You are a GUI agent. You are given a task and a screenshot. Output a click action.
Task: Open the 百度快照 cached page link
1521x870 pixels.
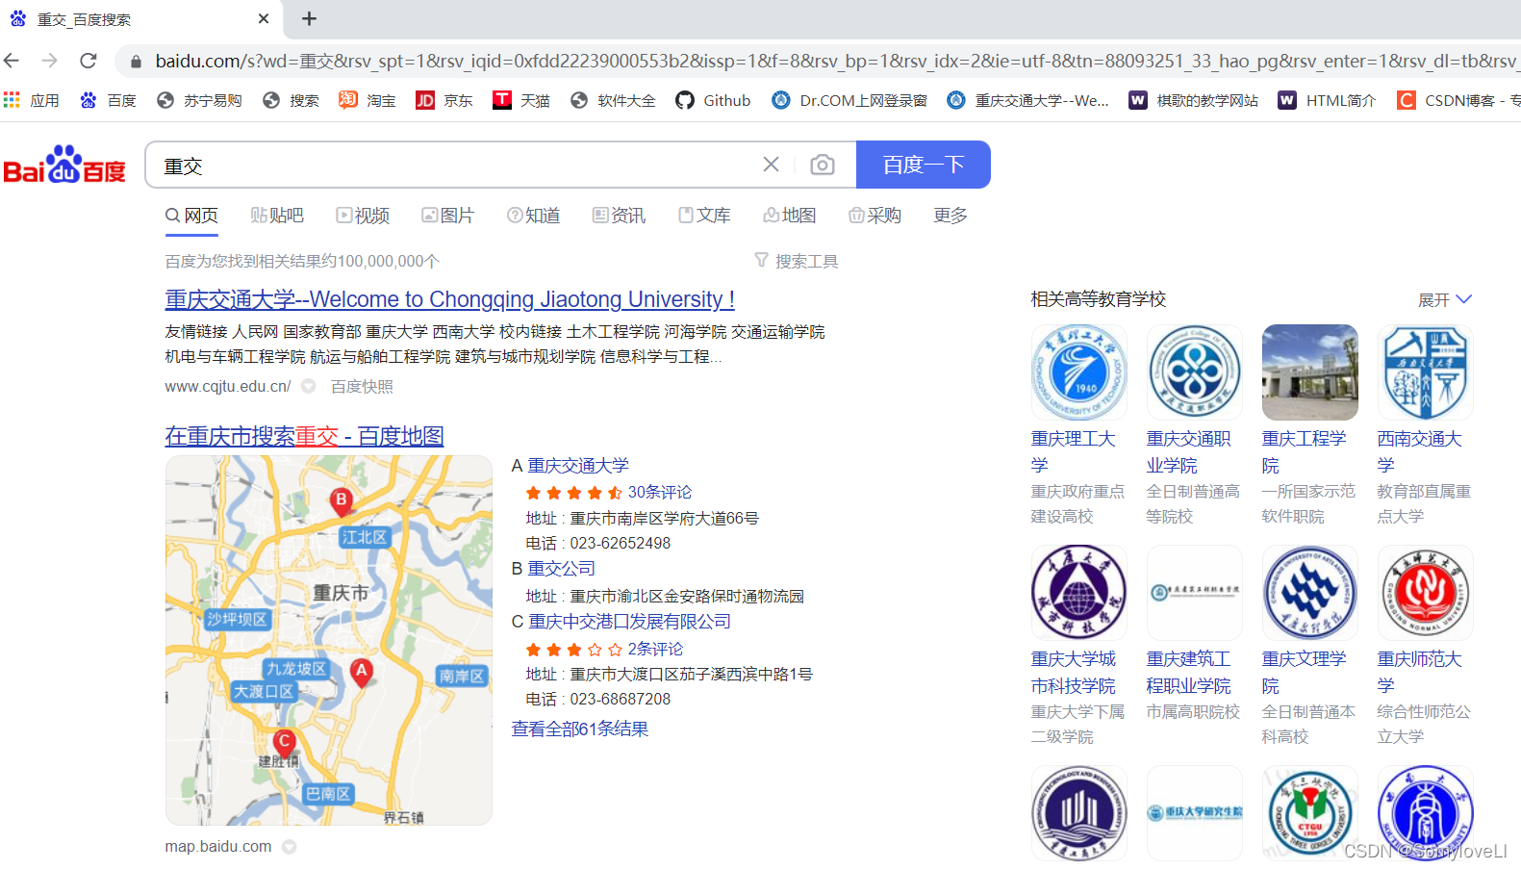point(362,386)
